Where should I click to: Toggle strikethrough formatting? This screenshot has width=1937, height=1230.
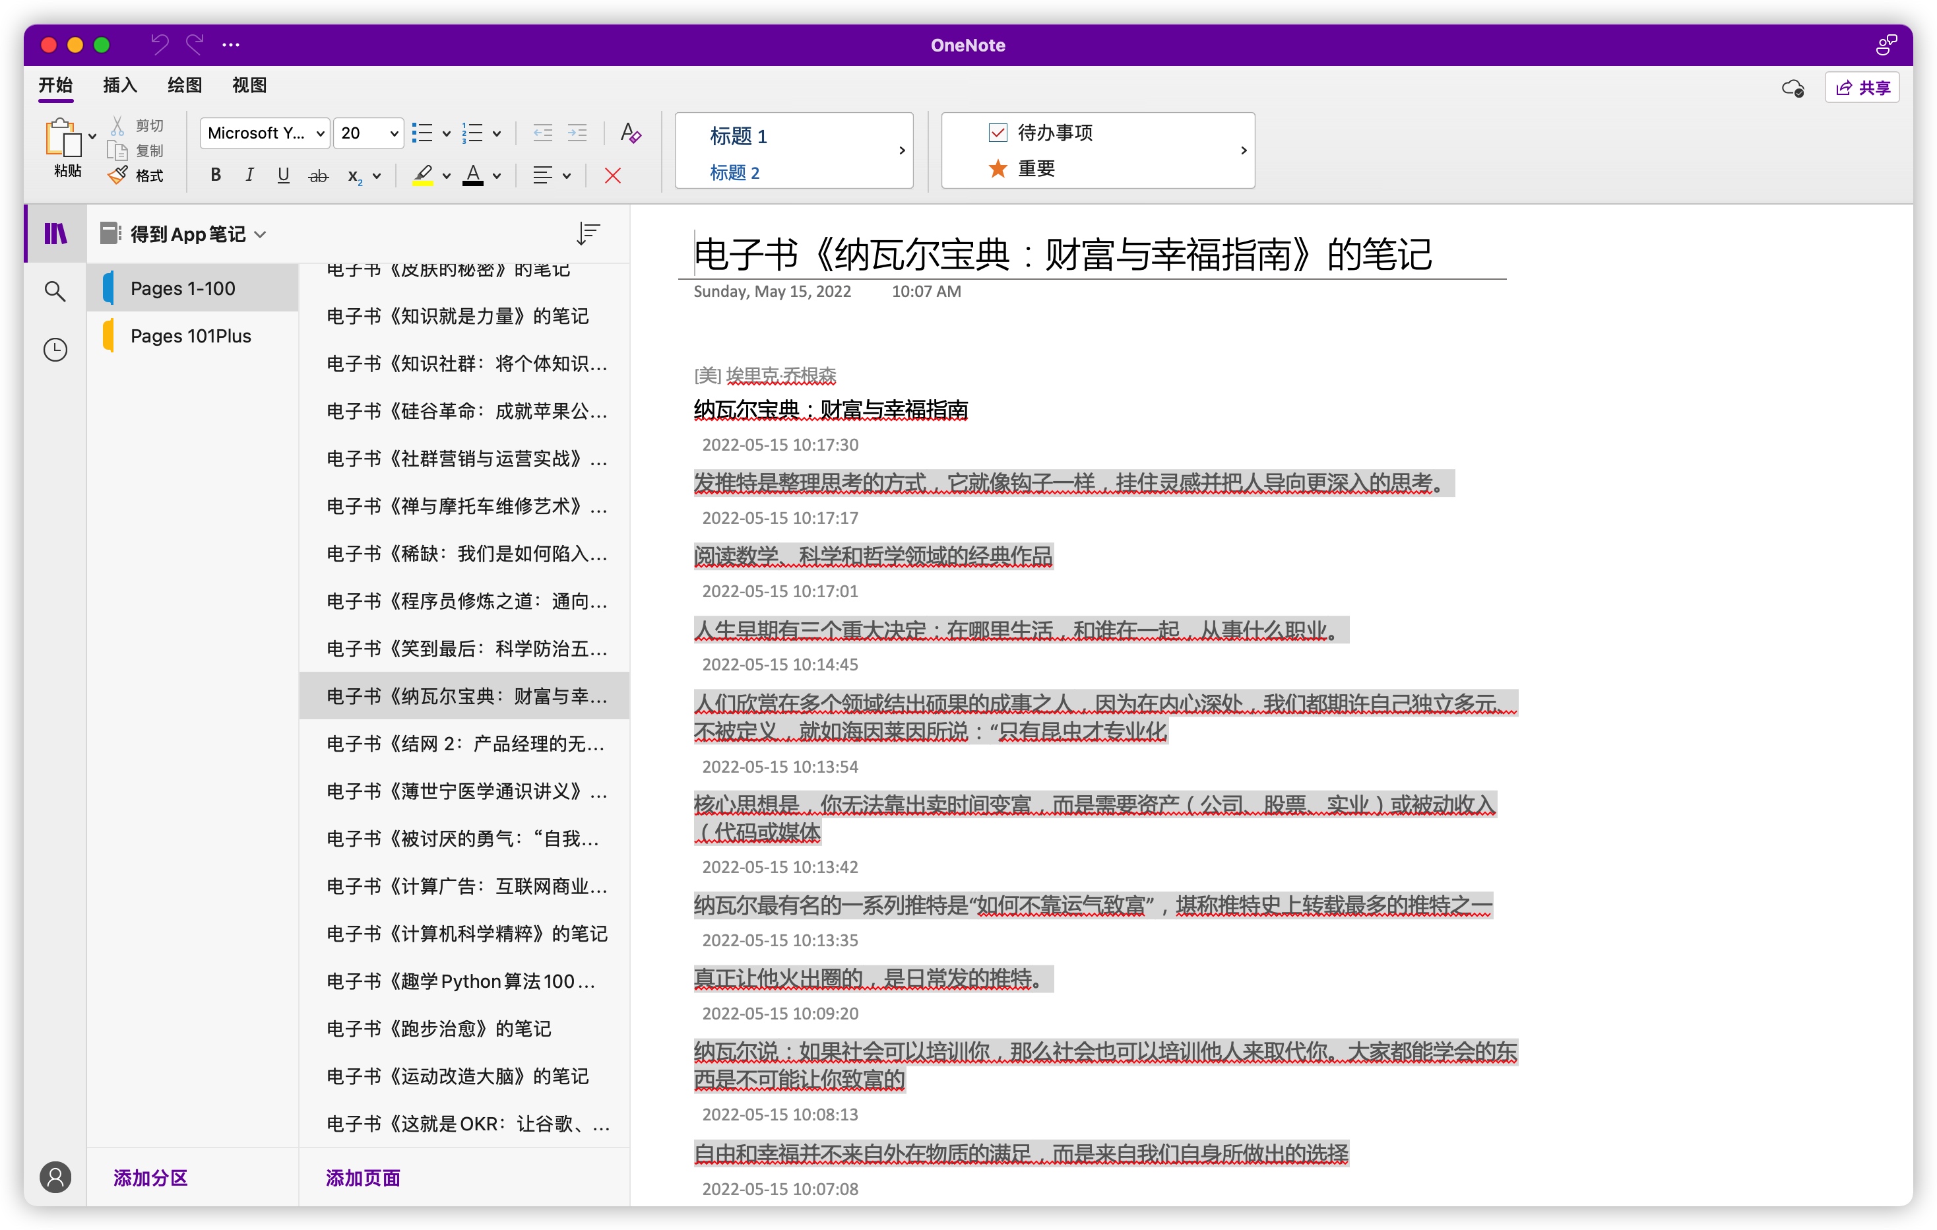319,176
